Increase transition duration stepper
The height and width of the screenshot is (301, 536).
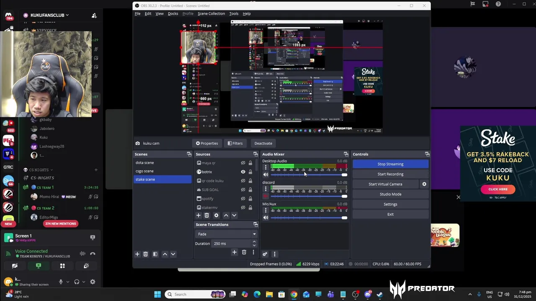coord(254,242)
